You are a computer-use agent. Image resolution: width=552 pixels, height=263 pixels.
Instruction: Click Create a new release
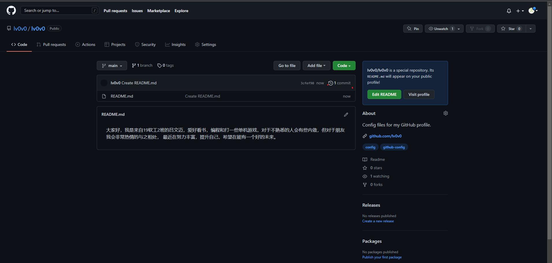378,221
